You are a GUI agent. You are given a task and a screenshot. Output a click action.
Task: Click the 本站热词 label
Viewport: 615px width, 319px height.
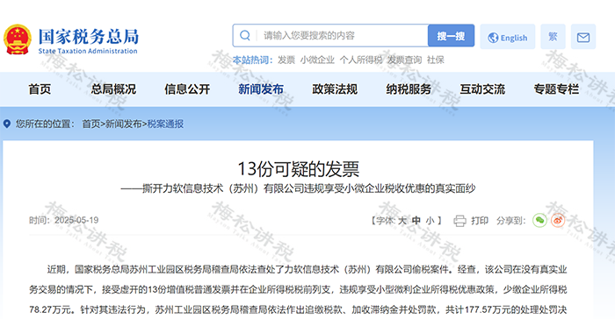point(253,60)
